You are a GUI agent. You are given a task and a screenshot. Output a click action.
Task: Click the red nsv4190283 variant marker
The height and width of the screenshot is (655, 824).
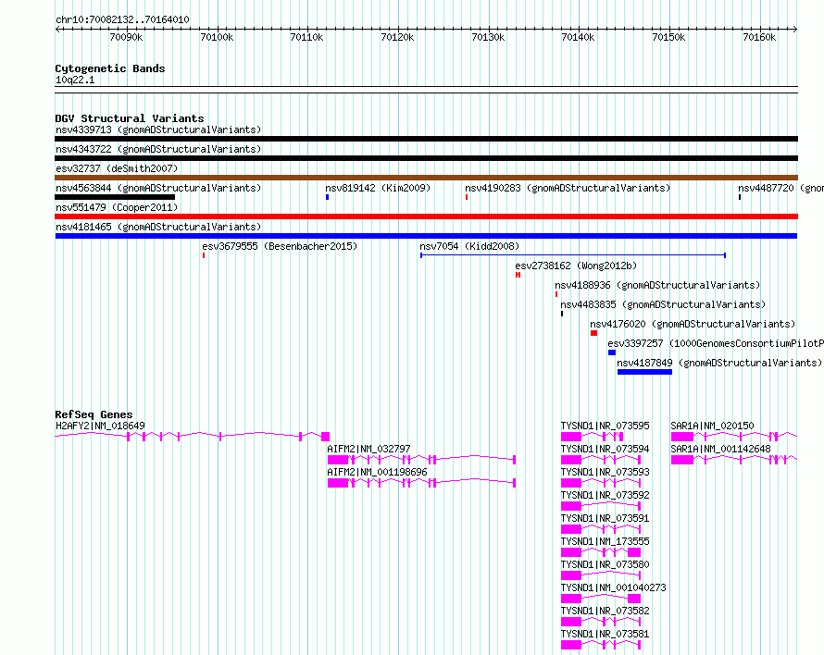tap(467, 197)
